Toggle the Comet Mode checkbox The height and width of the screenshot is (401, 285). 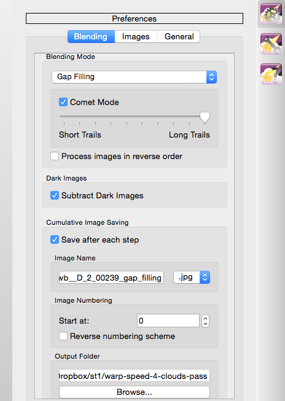(63, 102)
